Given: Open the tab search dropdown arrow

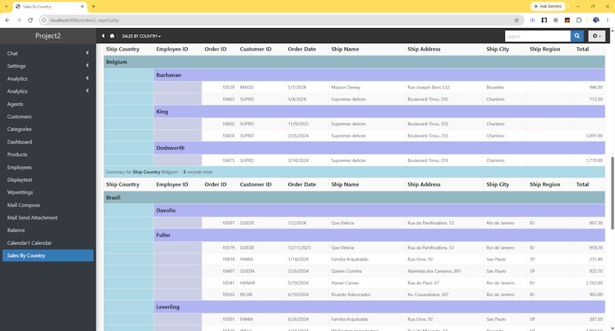Looking at the screenshot, I should coord(6,6).
